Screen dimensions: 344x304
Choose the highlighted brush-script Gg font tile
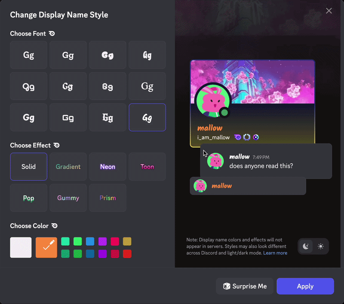[147, 117]
